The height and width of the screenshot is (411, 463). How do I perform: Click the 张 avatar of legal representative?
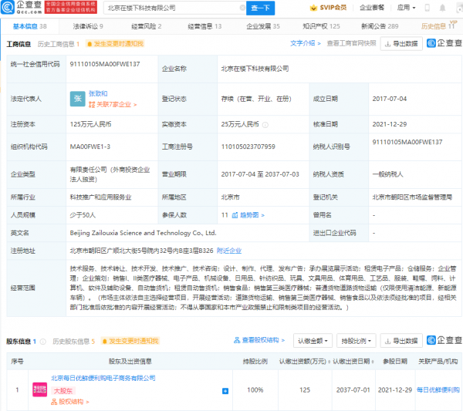click(78, 99)
